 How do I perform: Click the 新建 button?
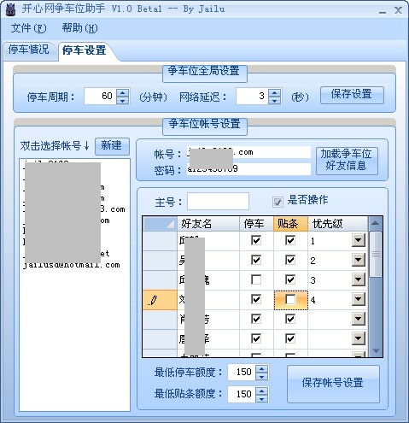112,146
